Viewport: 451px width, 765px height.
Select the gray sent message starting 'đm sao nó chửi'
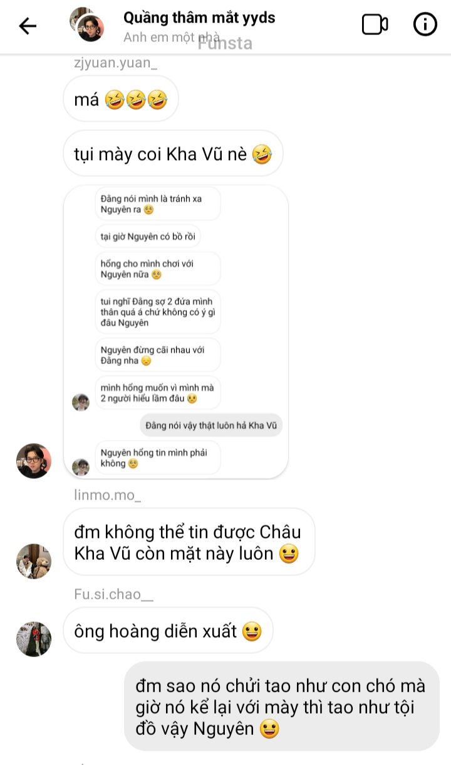pyautogui.click(x=282, y=706)
